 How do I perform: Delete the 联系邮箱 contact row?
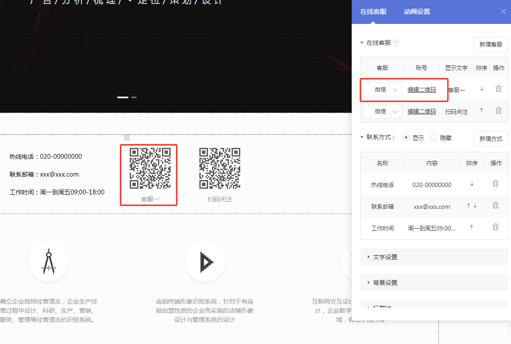coord(495,205)
